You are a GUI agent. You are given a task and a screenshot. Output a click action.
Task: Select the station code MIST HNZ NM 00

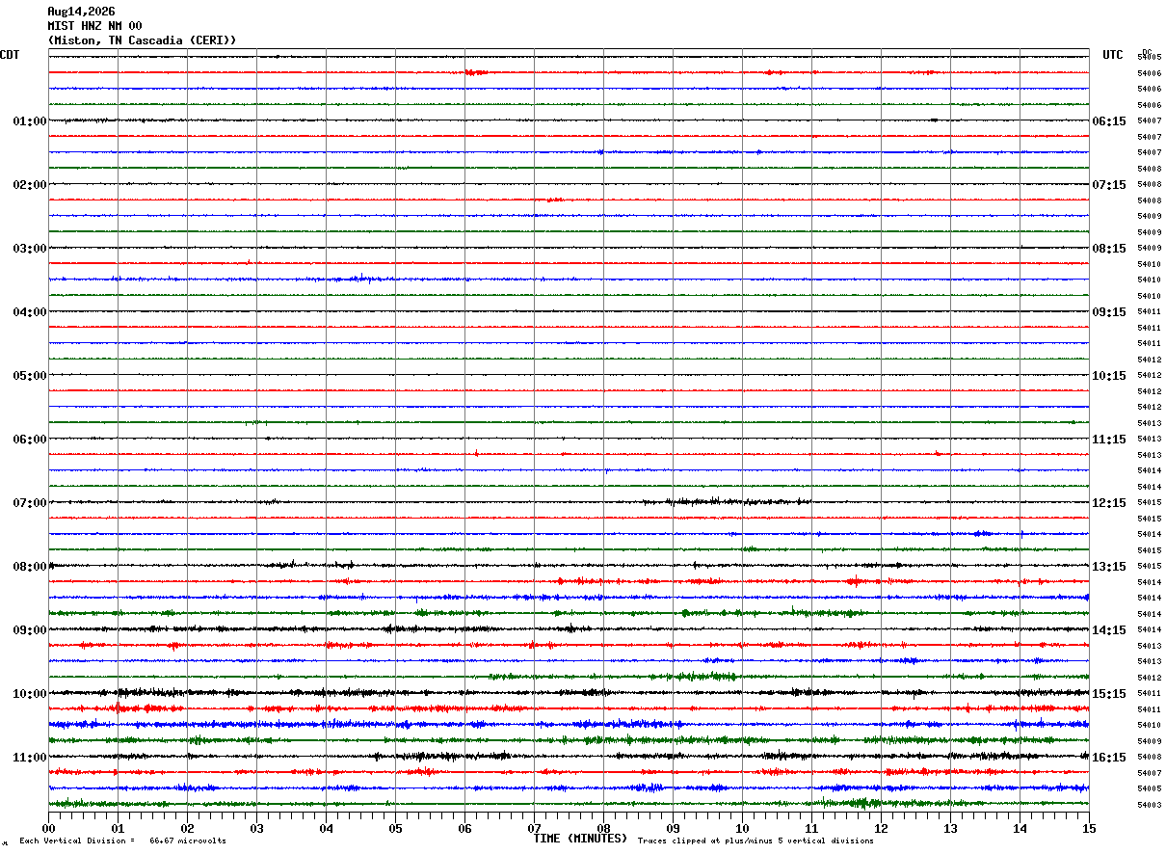94,26
